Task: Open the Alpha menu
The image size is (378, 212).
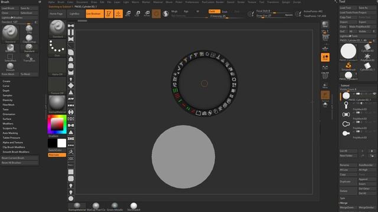Action: click(x=51, y=2)
